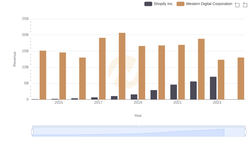
Task: Click Western Digital bar for 2021
Action: coord(182,72)
